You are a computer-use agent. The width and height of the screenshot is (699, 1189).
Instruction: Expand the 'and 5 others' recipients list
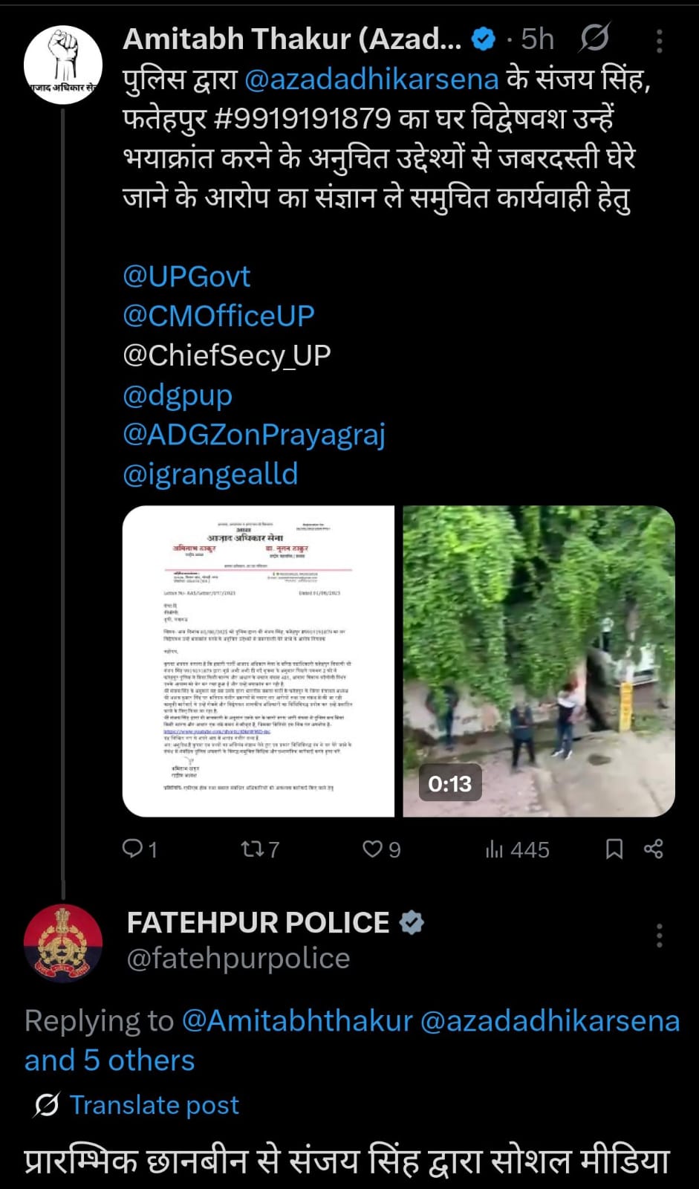point(109,1060)
